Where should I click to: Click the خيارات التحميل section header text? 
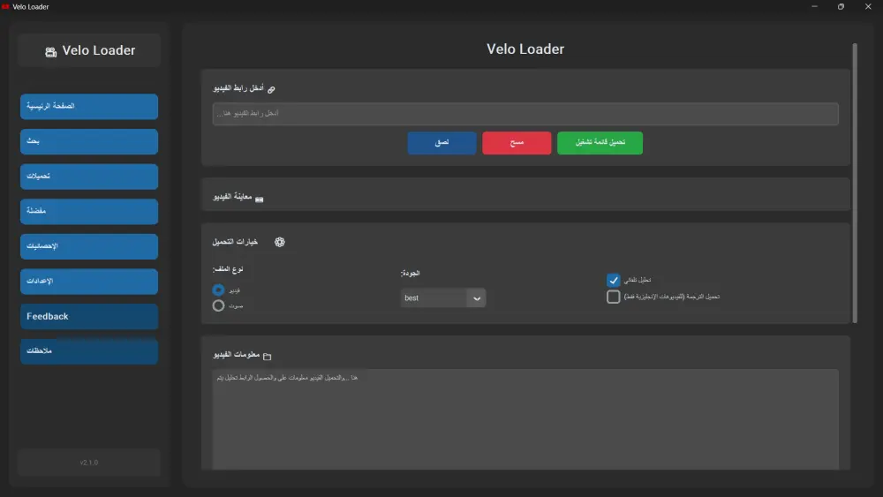pos(235,242)
